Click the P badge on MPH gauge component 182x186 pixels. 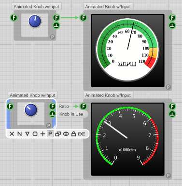168,87
